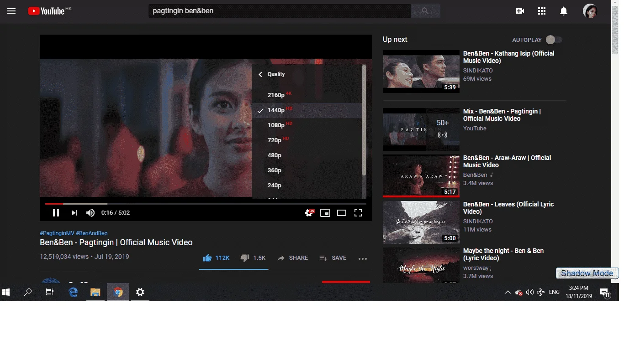Open the notifications bell
The image size is (624, 350).
tap(564, 11)
